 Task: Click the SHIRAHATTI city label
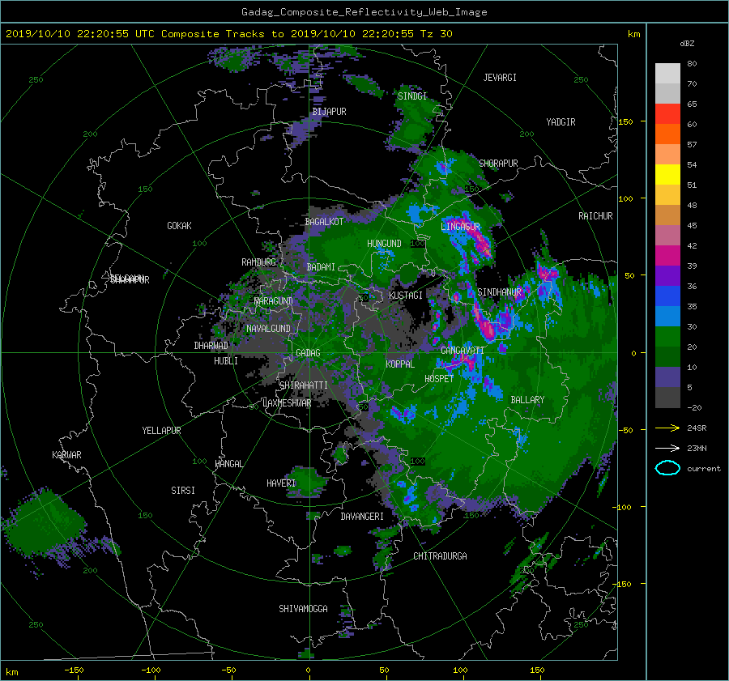304,385
